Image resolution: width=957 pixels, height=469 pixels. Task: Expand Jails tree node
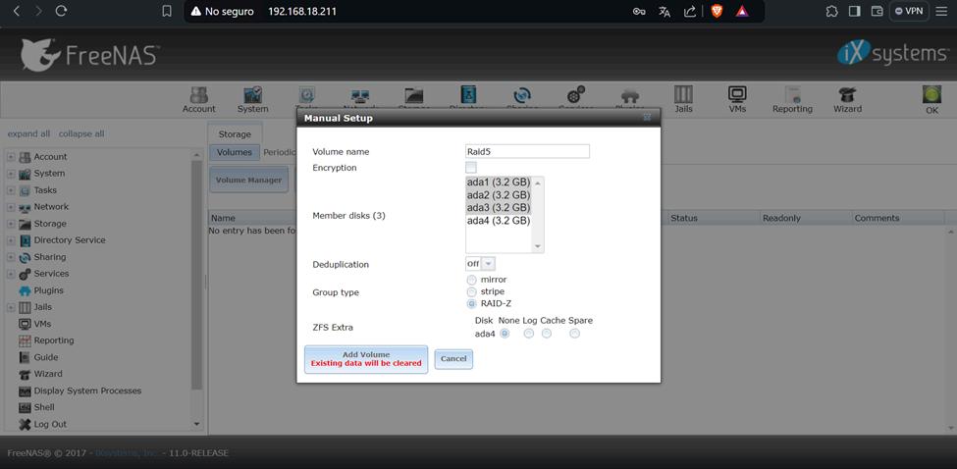point(11,307)
